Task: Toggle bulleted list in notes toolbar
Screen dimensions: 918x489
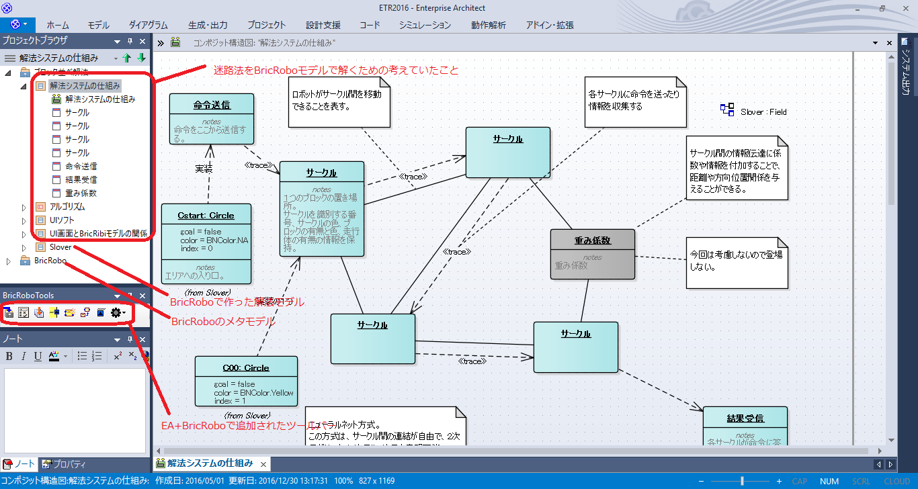Action: point(82,356)
